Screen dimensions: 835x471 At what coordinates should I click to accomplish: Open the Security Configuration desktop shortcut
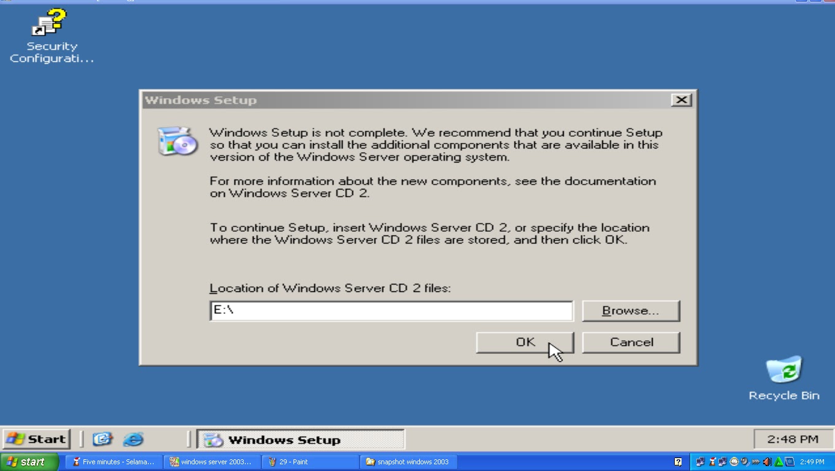click(x=52, y=37)
